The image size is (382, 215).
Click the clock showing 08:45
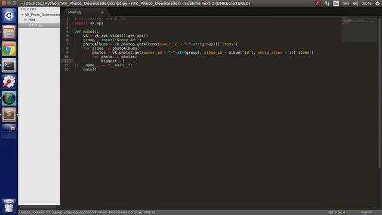pyautogui.click(x=366, y=4)
